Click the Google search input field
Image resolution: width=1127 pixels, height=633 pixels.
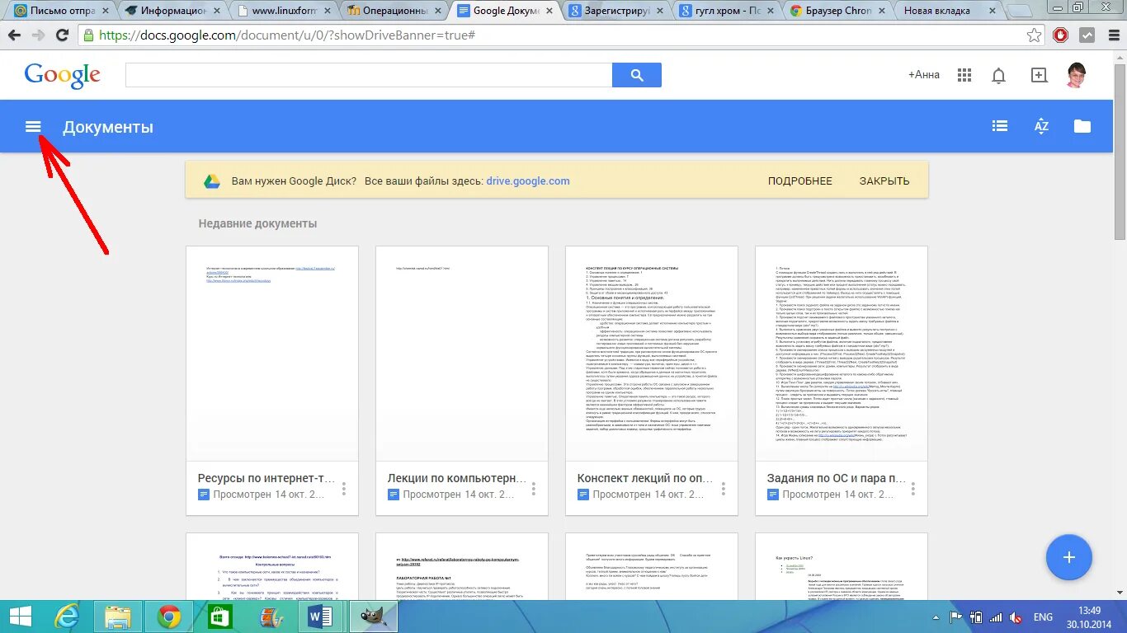(x=369, y=75)
